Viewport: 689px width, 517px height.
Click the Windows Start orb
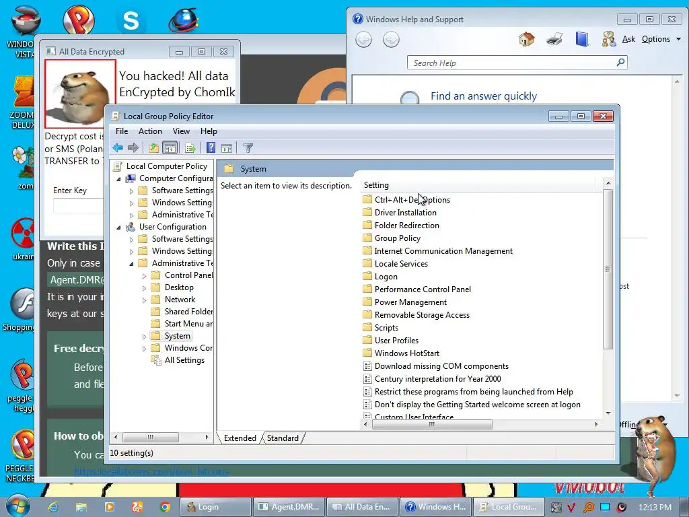tap(17, 506)
